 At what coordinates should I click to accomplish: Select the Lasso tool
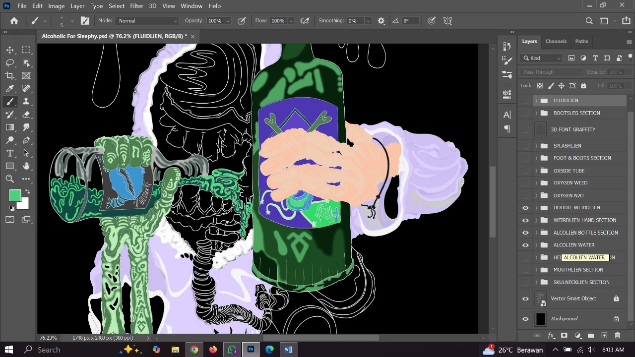(x=10, y=62)
